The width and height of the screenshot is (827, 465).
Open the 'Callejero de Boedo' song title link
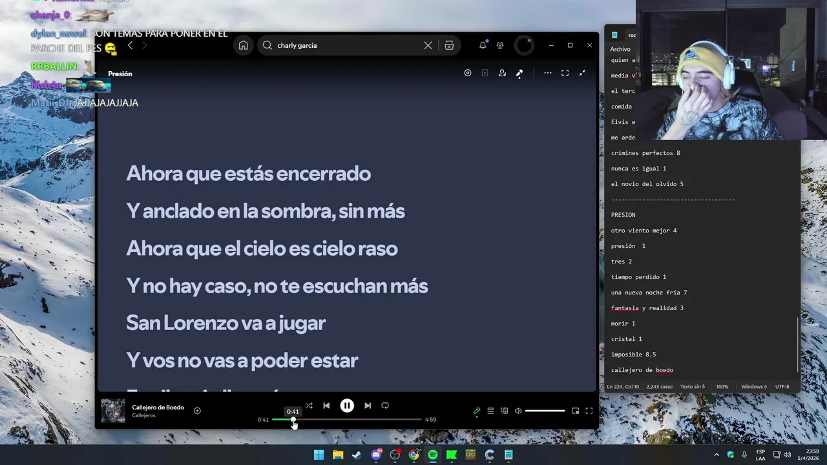point(158,408)
